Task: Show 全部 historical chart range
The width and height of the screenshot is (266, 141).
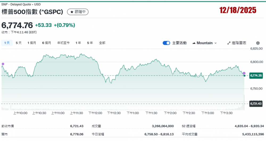Action: click(102, 43)
